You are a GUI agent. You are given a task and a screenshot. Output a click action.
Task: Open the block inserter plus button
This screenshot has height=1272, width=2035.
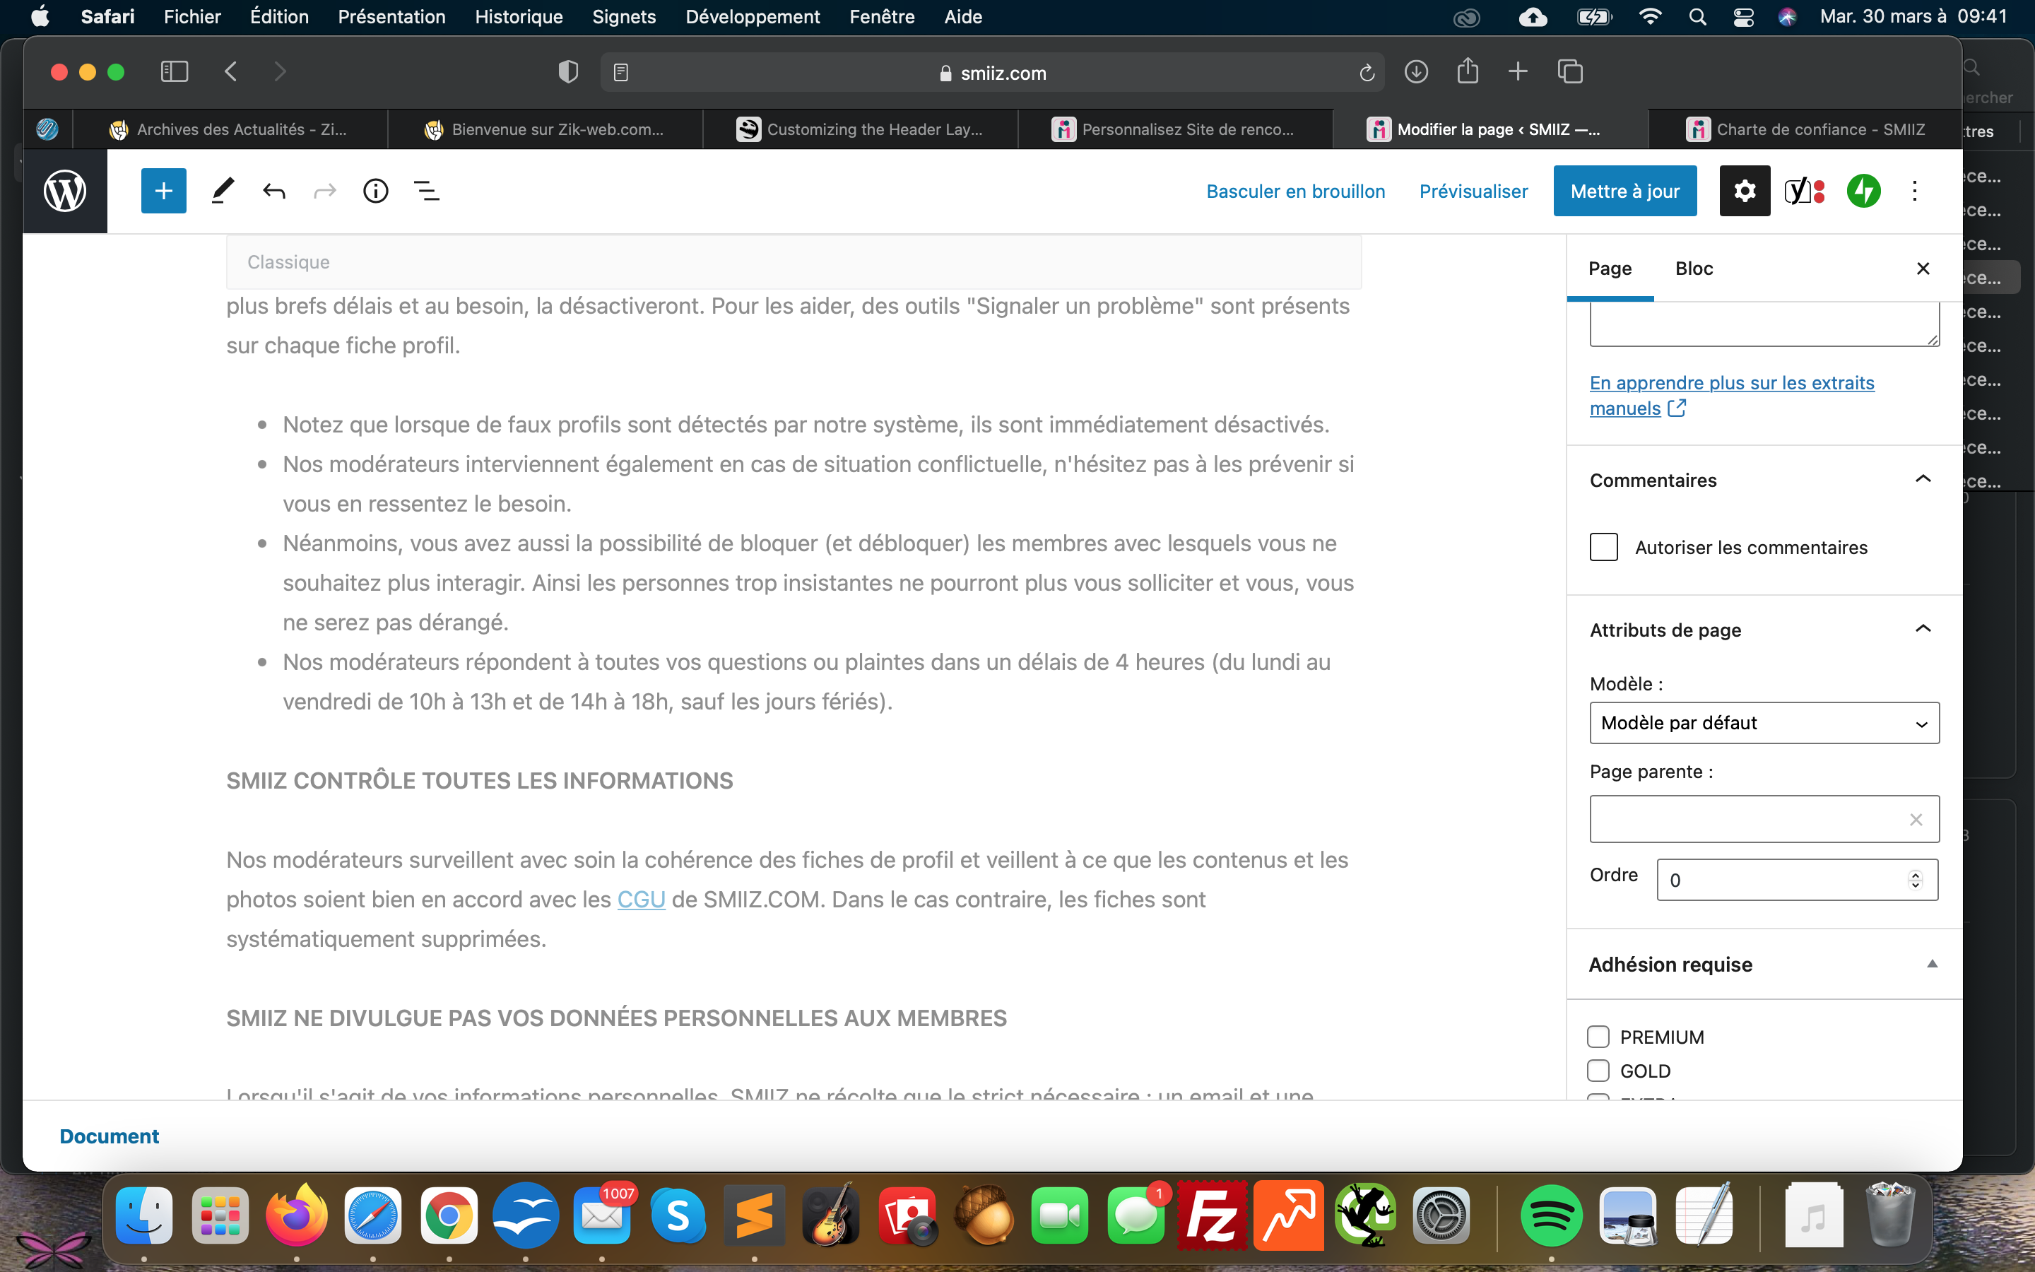tap(164, 191)
